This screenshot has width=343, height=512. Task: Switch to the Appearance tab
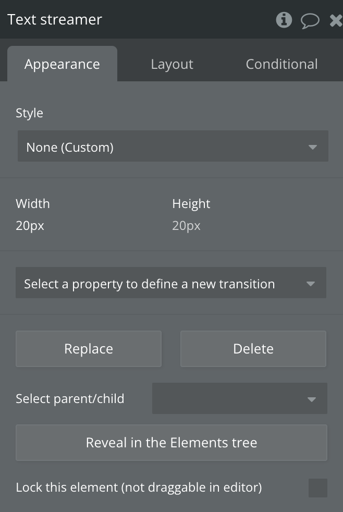62,64
